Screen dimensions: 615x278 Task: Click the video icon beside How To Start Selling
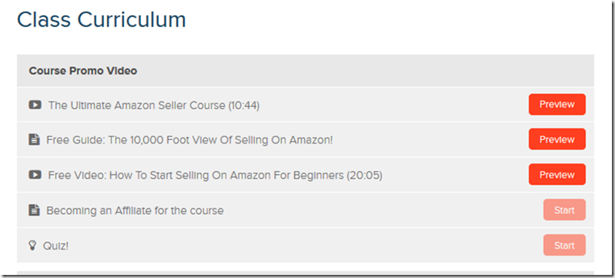click(35, 174)
